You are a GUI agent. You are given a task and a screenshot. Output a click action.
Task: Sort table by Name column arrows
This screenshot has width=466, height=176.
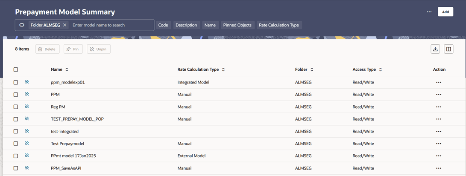pos(67,69)
